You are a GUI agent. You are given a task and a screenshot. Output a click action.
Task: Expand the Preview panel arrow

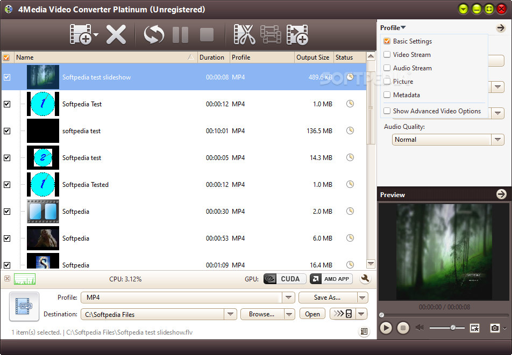pos(501,194)
